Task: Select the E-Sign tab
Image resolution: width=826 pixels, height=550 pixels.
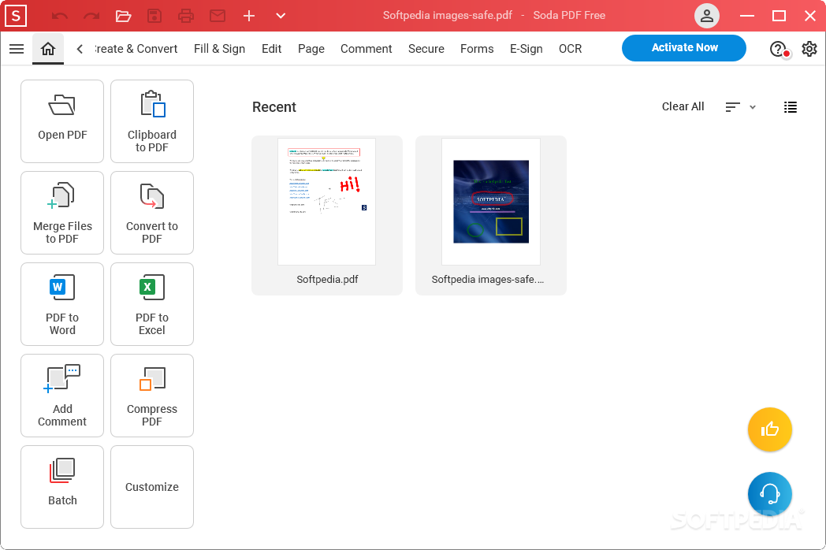Action: tap(526, 49)
